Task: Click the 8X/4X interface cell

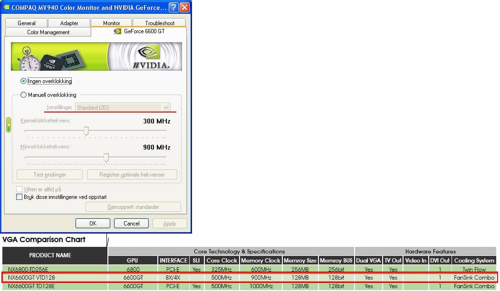Action: (x=173, y=278)
